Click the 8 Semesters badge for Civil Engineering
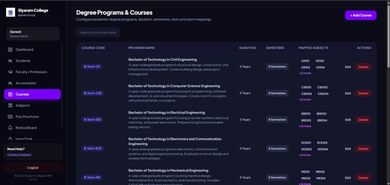The image size is (390, 185). (x=277, y=67)
